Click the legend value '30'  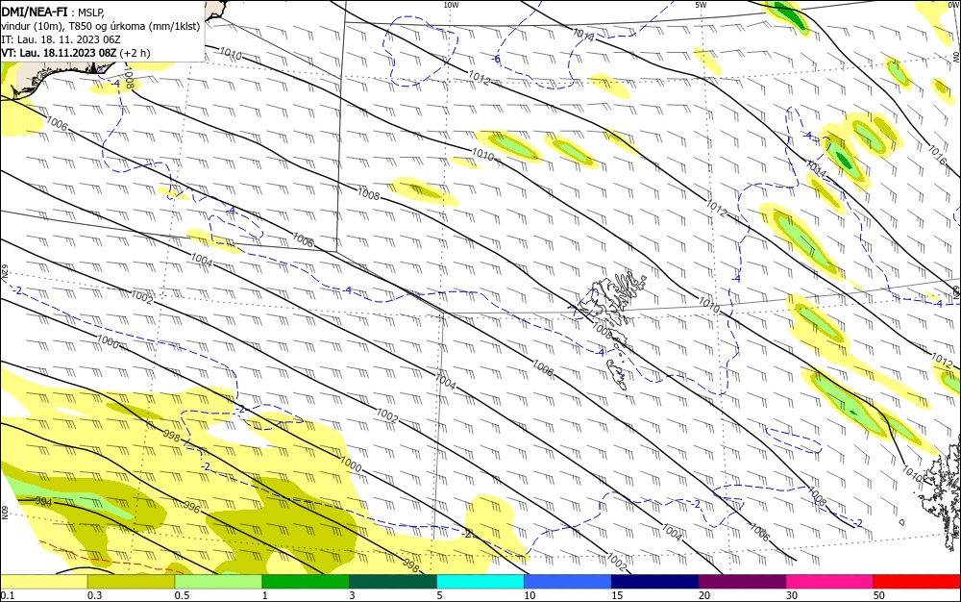(792, 595)
